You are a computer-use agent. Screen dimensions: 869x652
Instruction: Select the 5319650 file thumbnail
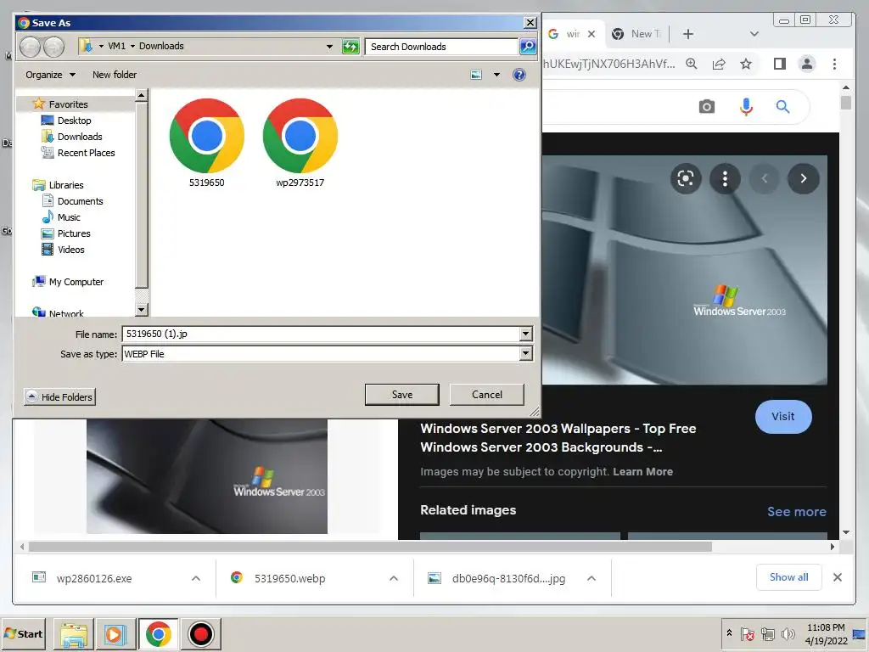[207, 143]
